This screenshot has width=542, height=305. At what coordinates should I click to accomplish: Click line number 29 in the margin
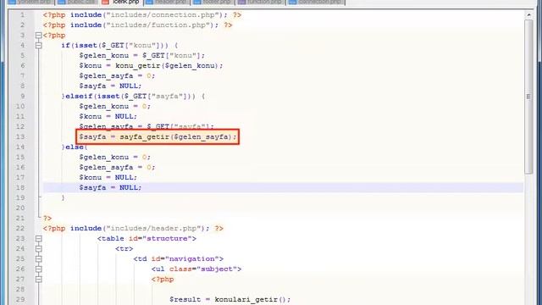point(20,299)
